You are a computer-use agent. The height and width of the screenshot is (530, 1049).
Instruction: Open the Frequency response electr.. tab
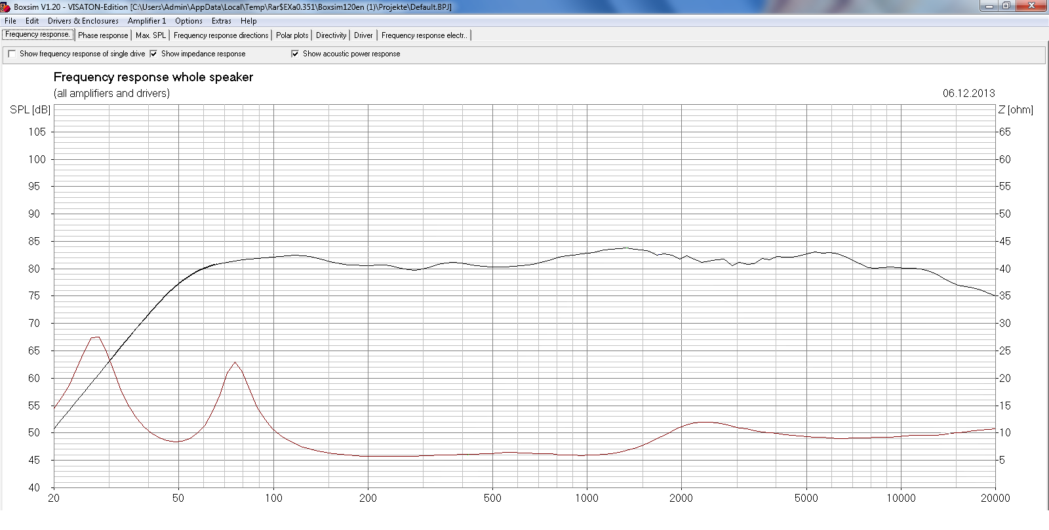pyautogui.click(x=424, y=35)
